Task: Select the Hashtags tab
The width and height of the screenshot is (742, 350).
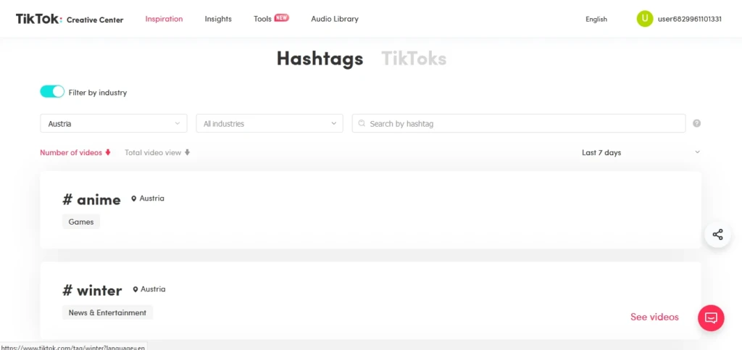Action: pyautogui.click(x=320, y=59)
